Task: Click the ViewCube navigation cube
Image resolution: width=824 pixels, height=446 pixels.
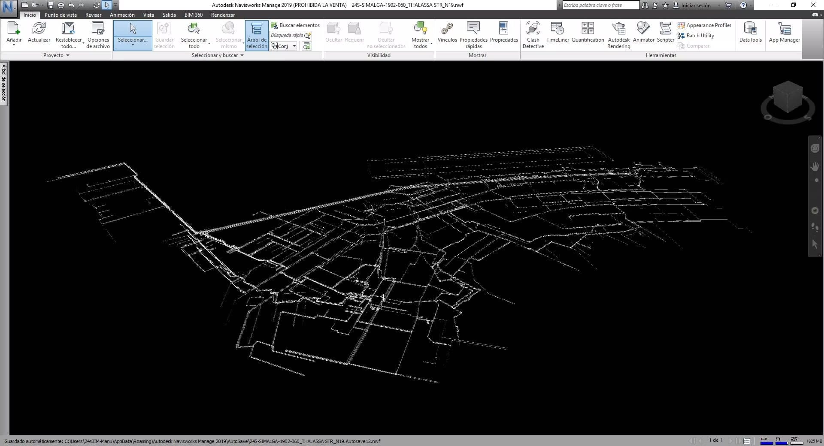Action: click(788, 97)
